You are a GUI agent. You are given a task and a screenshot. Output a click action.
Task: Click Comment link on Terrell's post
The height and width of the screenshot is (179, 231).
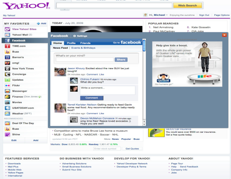coord(92,113)
